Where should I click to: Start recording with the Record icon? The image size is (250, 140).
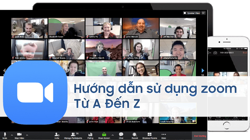(135, 134)
